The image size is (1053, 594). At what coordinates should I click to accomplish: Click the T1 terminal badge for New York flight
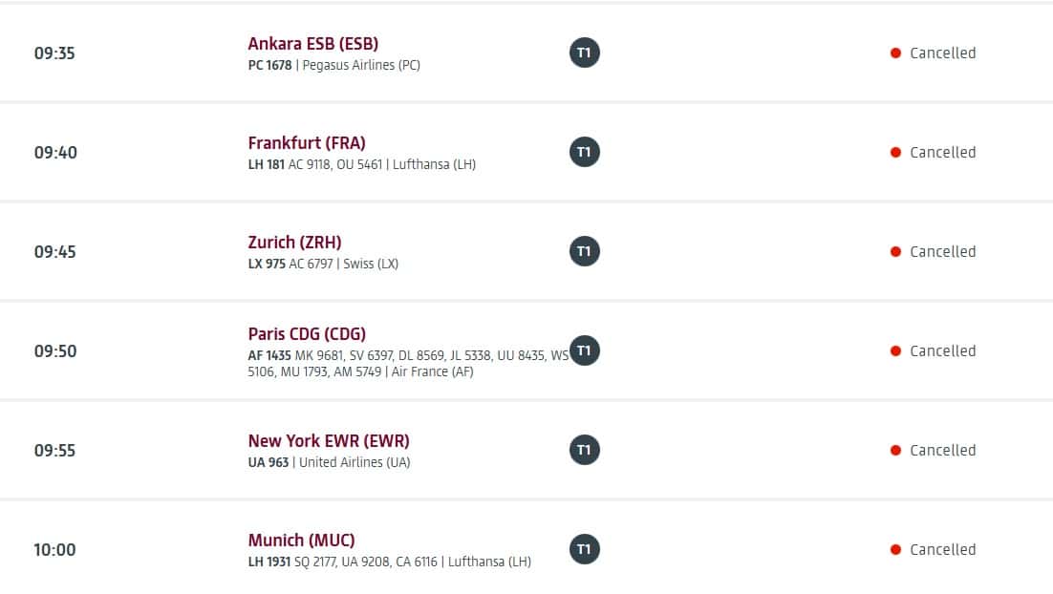pyautogui.click(x=584, y=450)
